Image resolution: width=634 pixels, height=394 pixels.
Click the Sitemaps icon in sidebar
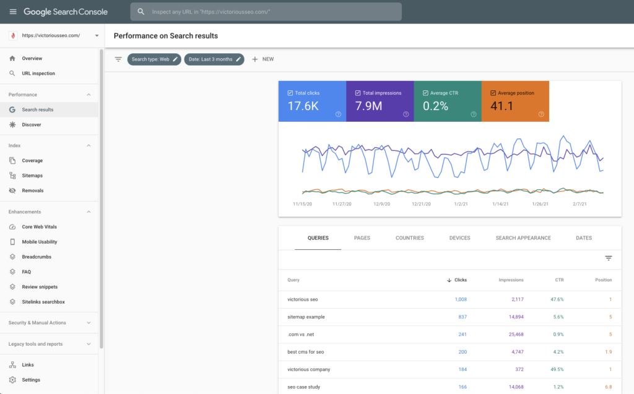pos(12,176)
